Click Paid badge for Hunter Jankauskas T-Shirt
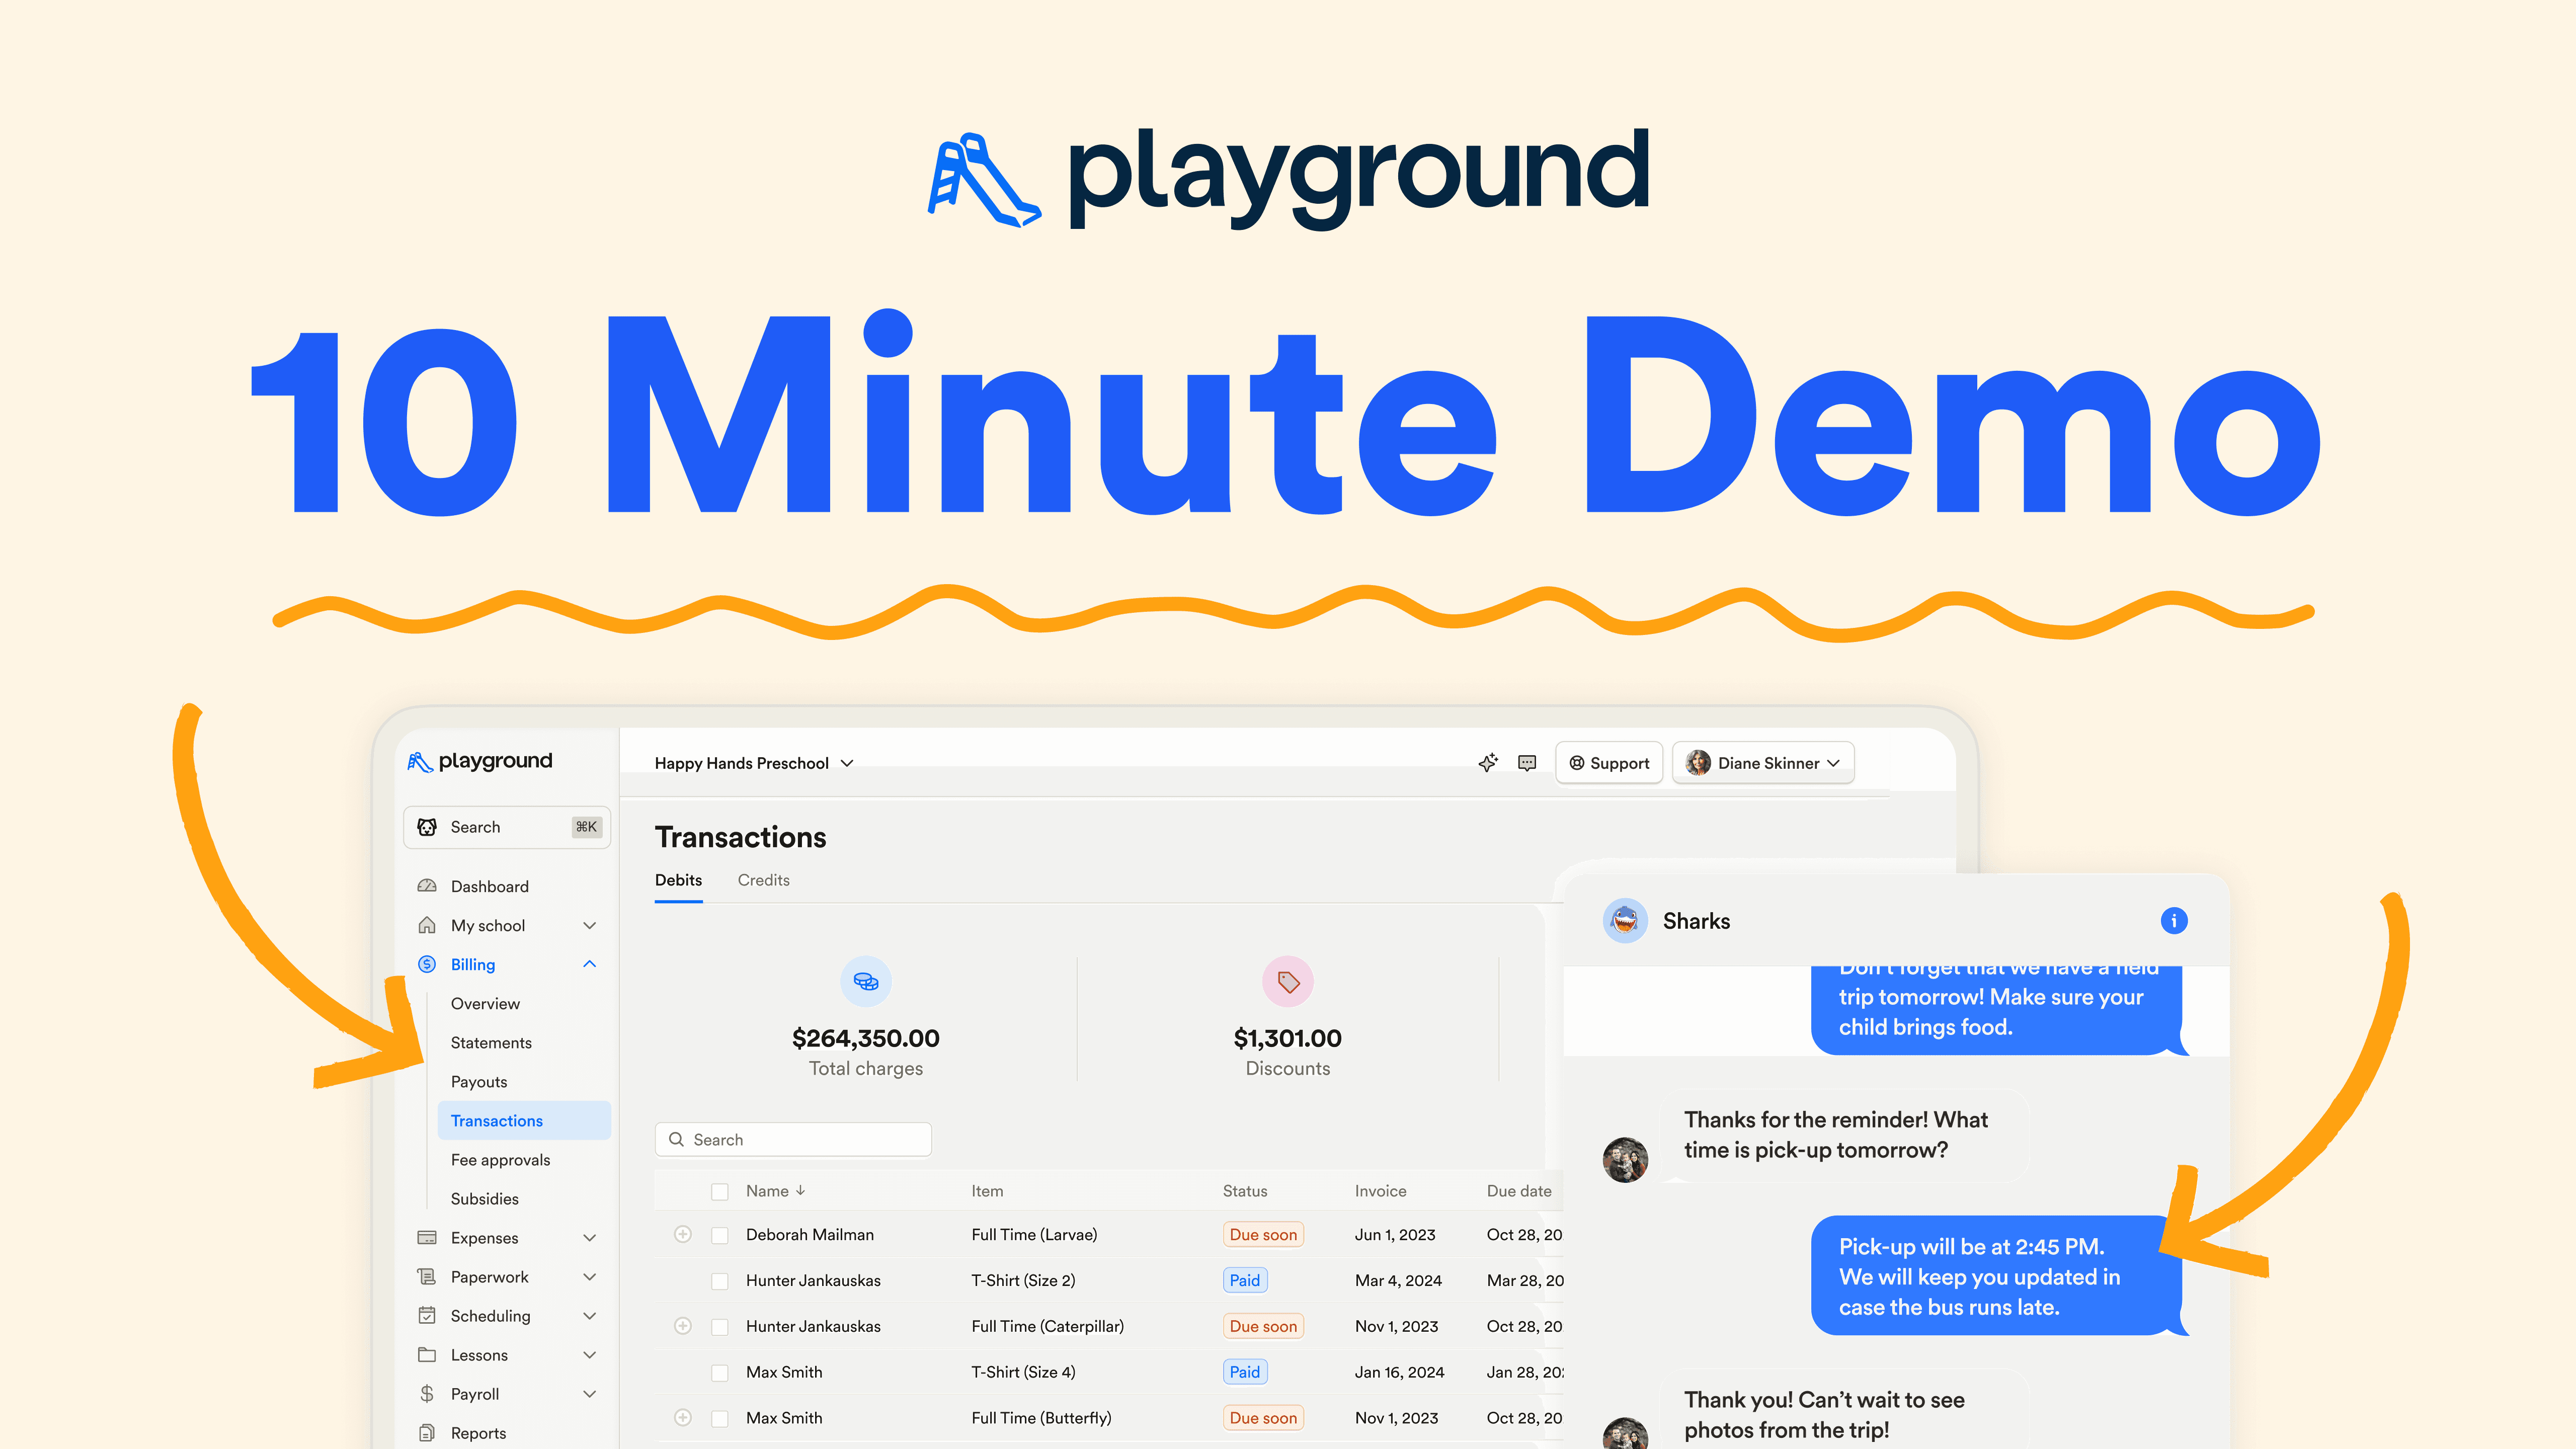2576x1449 pixels. point(1245,1280)
